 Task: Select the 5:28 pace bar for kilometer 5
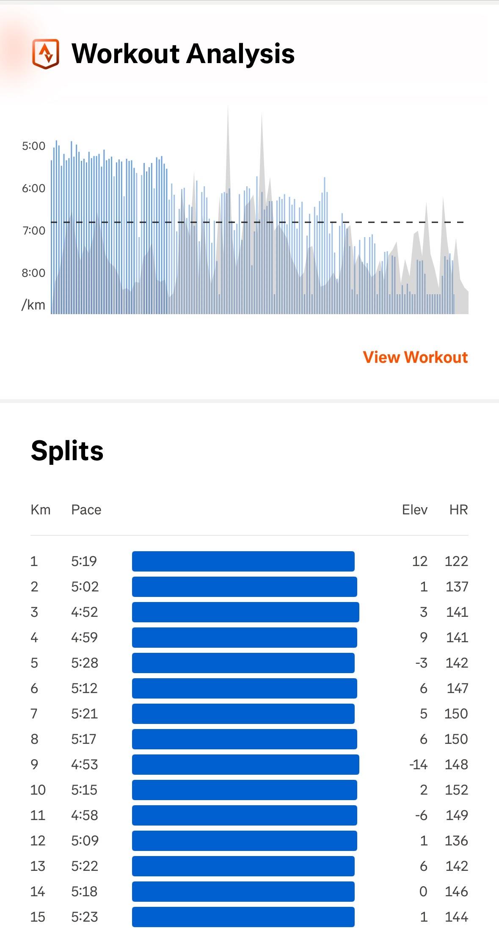[x=243, y=663]
